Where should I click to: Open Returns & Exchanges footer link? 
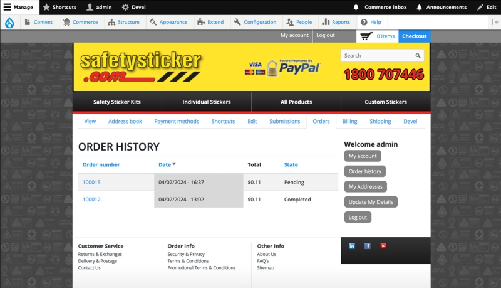click(100, 254)
